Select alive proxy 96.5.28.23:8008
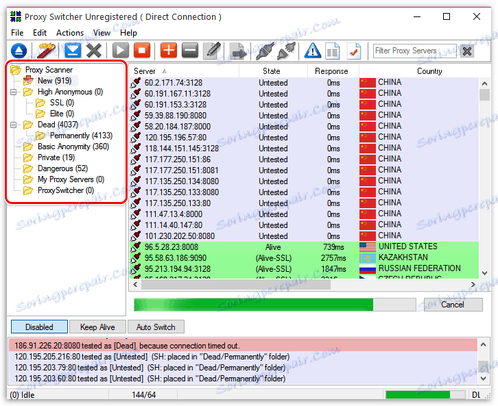The width and height of the screenshot is (498, 406). pyautogui.click(x=305, y=247)
